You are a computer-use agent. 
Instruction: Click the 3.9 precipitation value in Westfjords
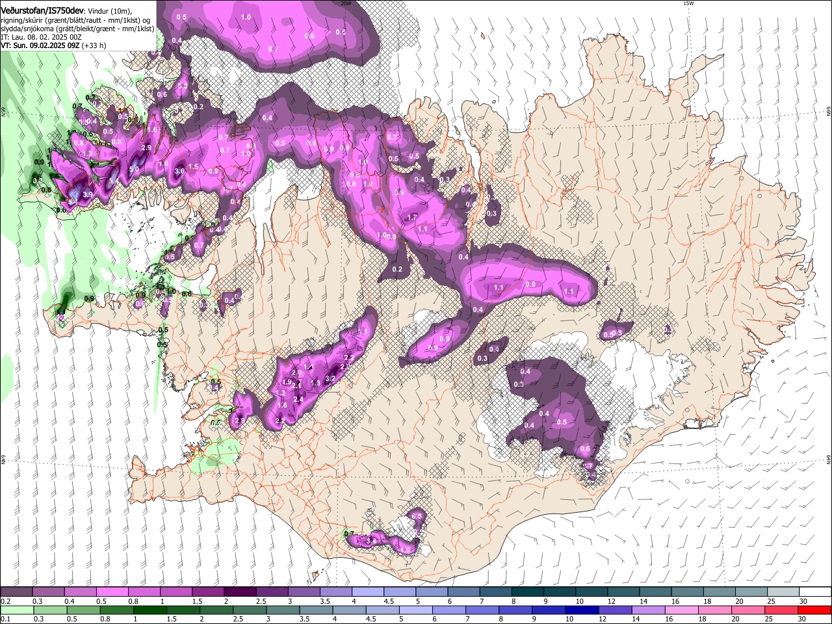[88, 194]
